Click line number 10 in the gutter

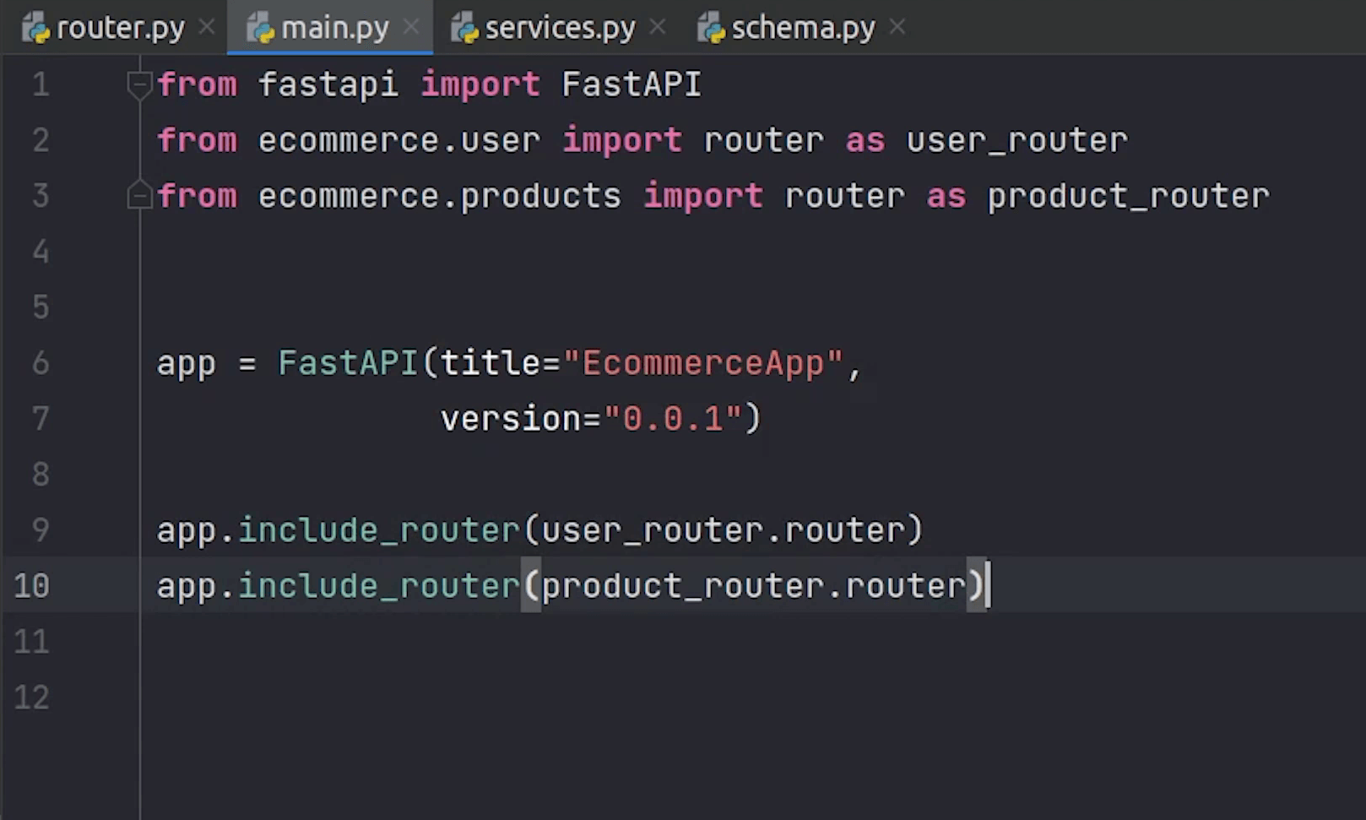32,586
